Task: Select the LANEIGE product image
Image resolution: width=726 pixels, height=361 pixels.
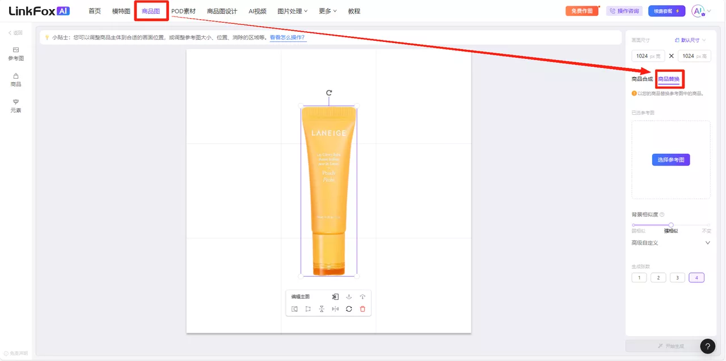Action: 329,191
